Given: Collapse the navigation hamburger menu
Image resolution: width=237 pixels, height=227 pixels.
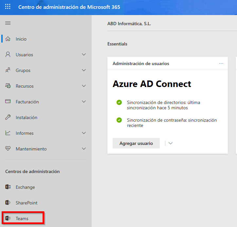Looking at the screenshot, I should [8, 23].
